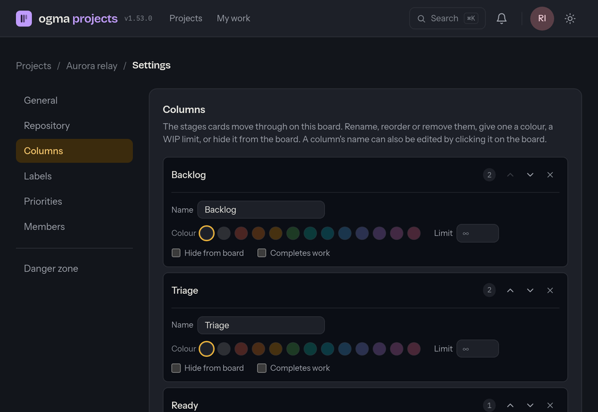
Task: Click the ogma projects logo icon
Action: 24,19
